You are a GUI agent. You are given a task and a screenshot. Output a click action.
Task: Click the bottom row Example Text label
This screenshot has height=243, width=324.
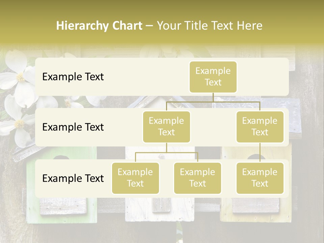(73, 178)
